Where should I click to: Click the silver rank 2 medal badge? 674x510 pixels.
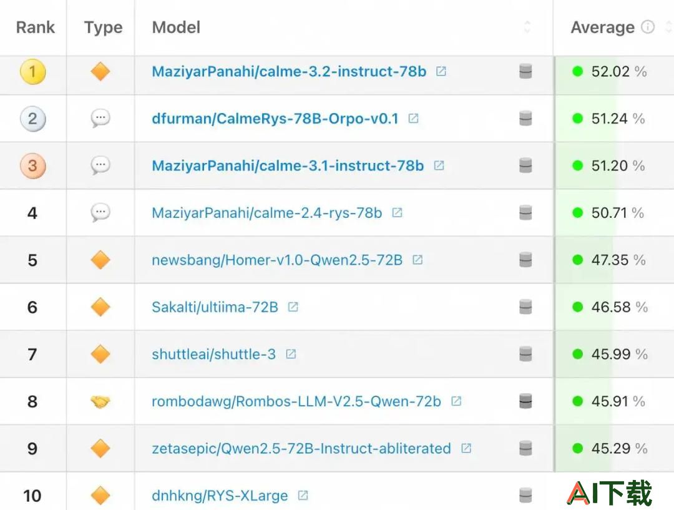33,119
